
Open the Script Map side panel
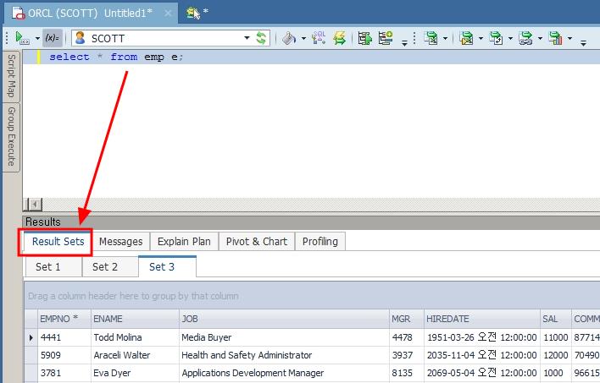tap(11, 76)
